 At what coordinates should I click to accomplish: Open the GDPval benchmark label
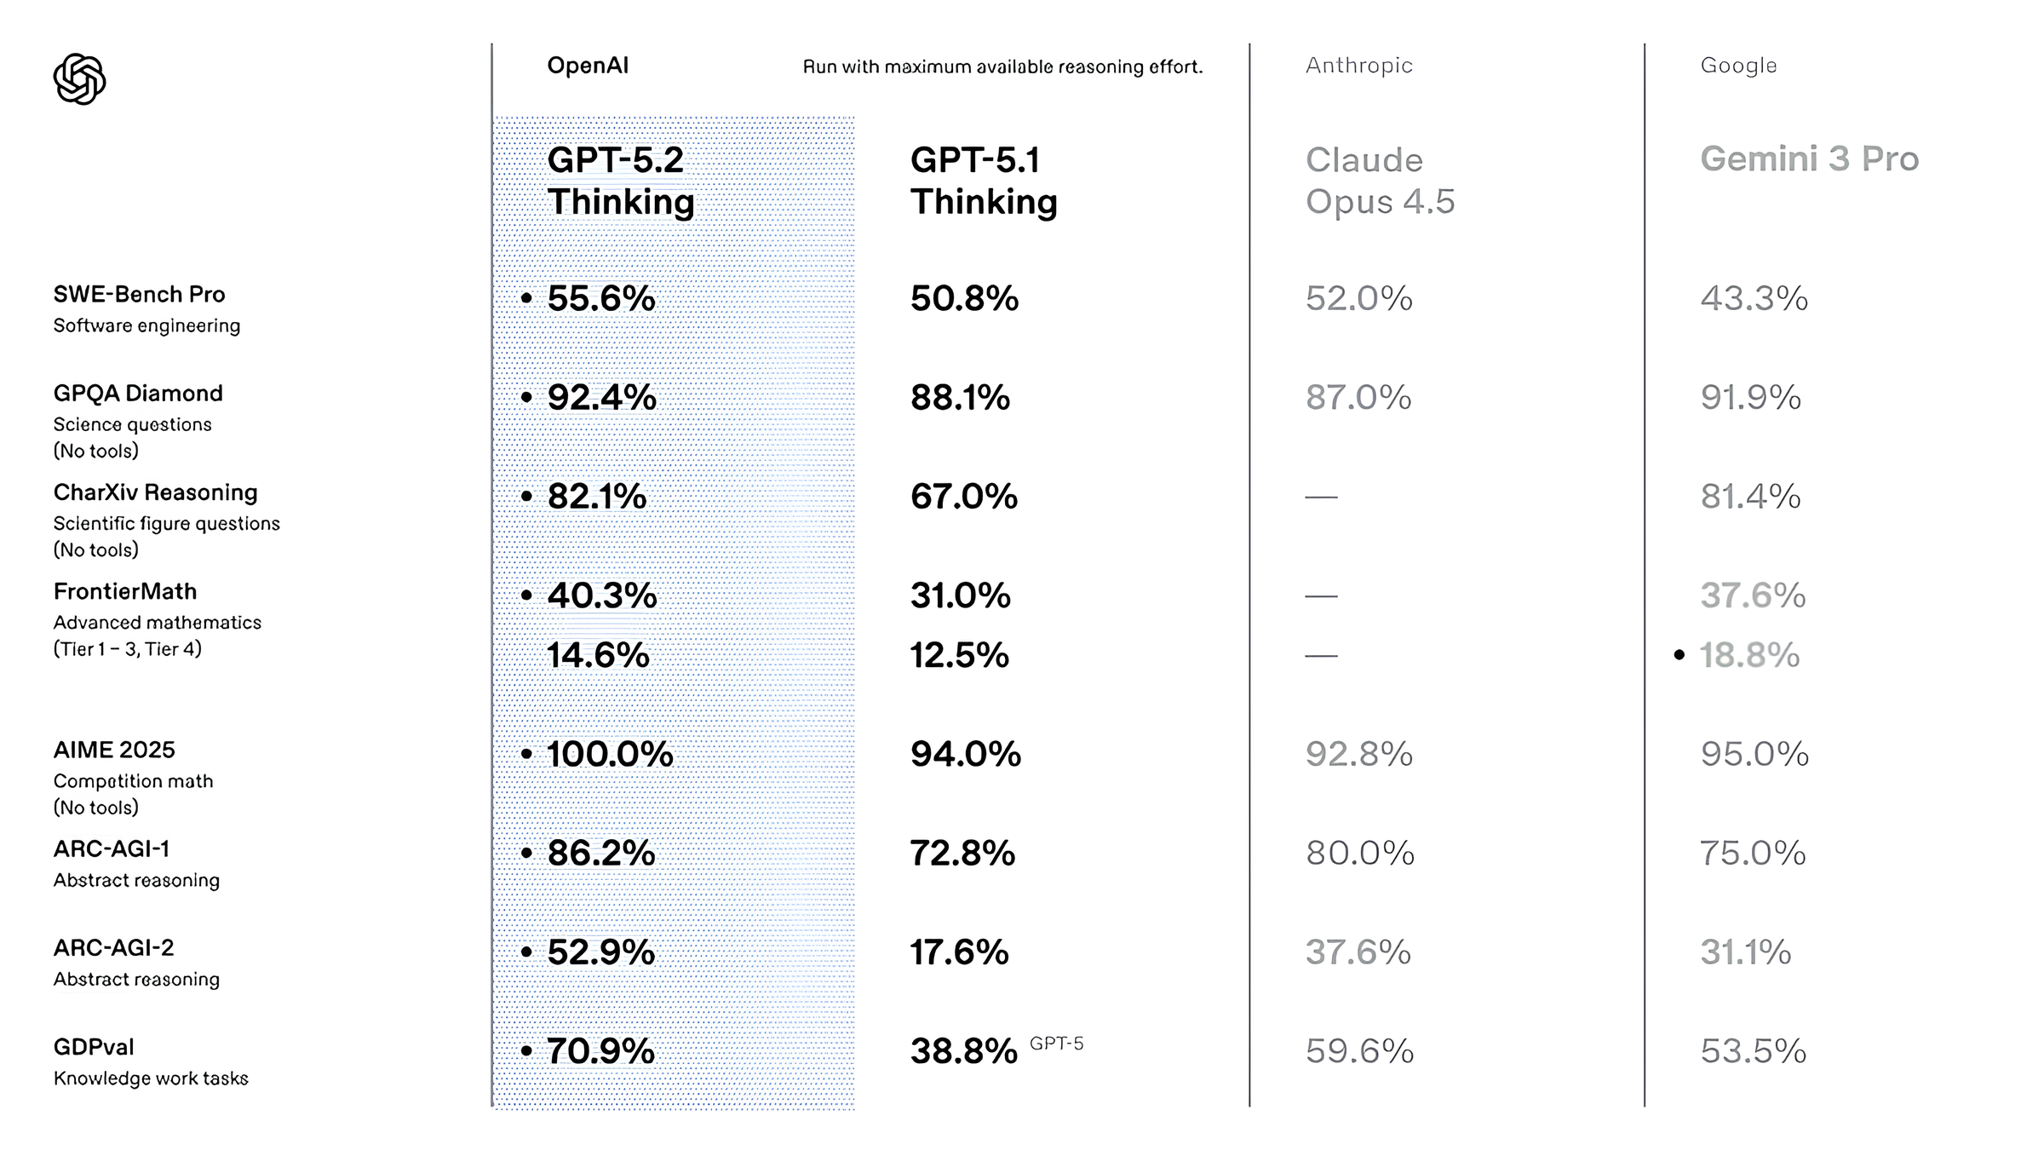click(x=94, y=1047)
